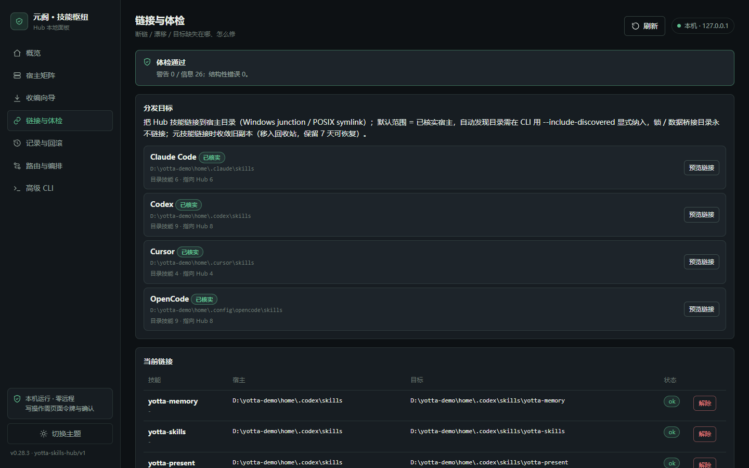Open 收编向导 navigation item
This screenshot has height=468, width=749.
tap(60, 98)
